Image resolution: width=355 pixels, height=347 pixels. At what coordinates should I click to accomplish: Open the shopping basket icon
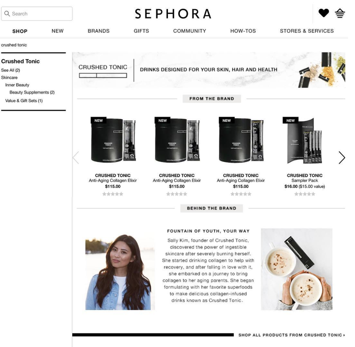pos(340,13)
